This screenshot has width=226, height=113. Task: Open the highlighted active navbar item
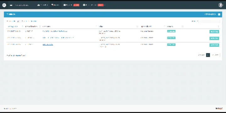point(55,5)
